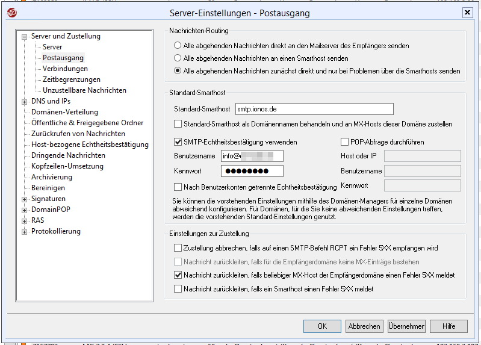
Task: Collapse the Server und Zustellung tree node
Action: [25, 37]
